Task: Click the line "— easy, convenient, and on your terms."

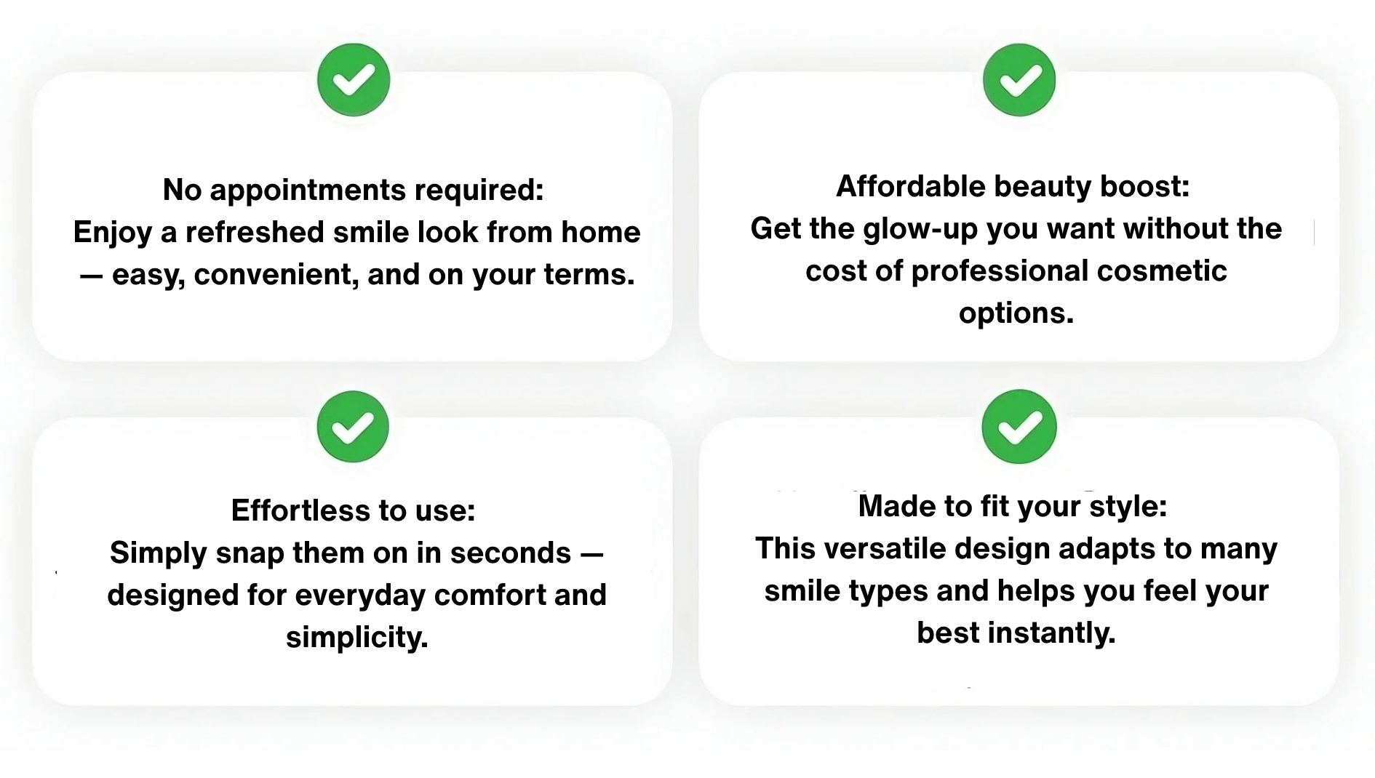Action: pyautogui.click(x=356, y=274)
